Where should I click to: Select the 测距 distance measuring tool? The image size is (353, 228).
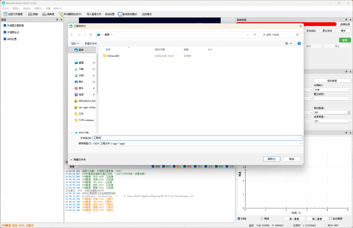coord(33,14)
